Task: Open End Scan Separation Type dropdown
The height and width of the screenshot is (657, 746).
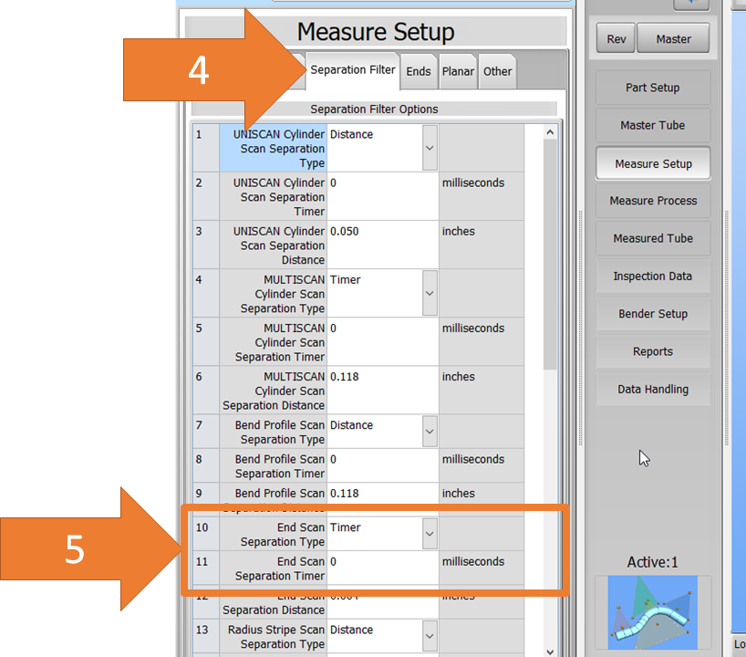Action: pos(430,534)
